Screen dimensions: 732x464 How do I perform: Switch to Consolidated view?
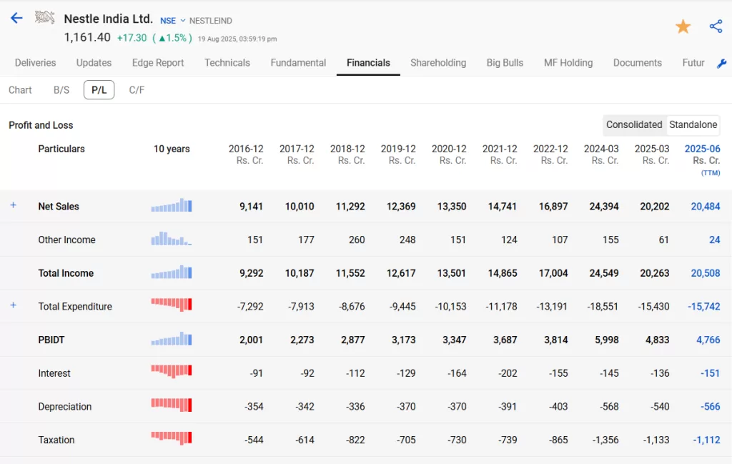pyautogui.click(x=634, y=124)
